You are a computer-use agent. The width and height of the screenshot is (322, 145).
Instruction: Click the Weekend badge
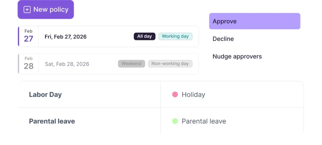tap(131, 64)
